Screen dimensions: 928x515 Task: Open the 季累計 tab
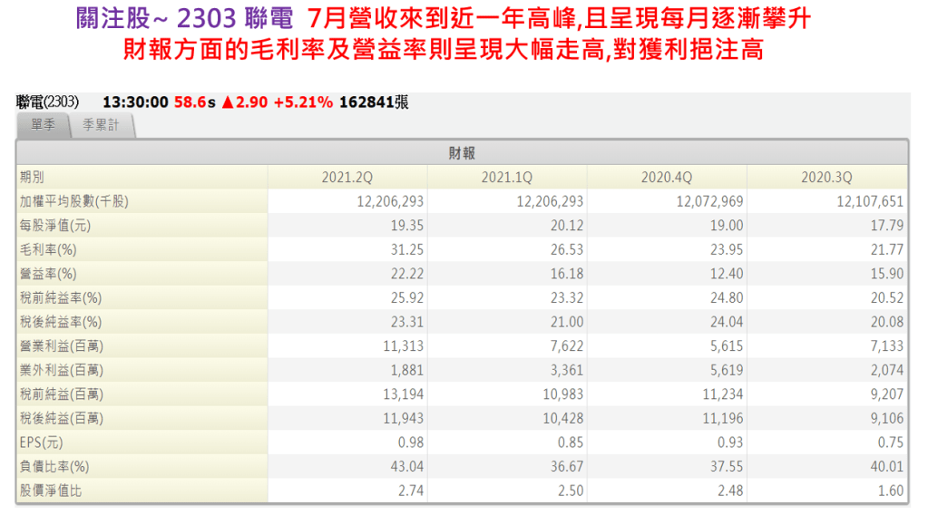(x=101, y=127)
